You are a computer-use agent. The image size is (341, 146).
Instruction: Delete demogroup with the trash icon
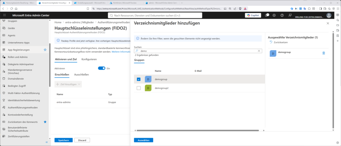pos(324,53)
